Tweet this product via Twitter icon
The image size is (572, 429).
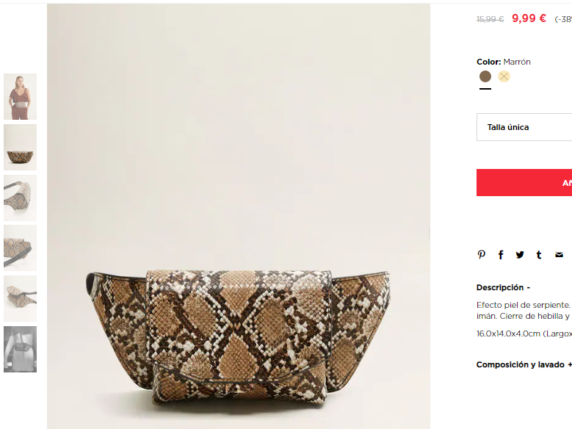(520, 254)
